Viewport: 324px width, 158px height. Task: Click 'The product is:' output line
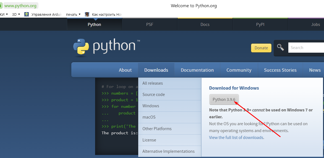tap(120, 133)
